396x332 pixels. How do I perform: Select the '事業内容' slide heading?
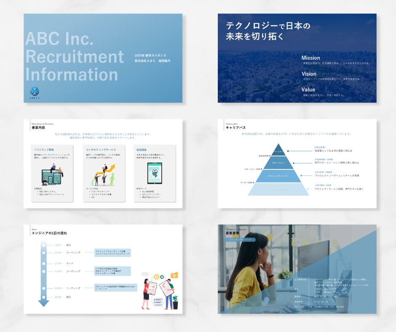pyautogui.click(x=38, y=128)
